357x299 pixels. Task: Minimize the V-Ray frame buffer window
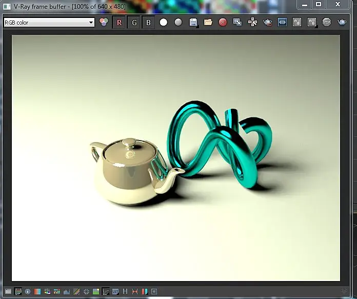[305, 5]
